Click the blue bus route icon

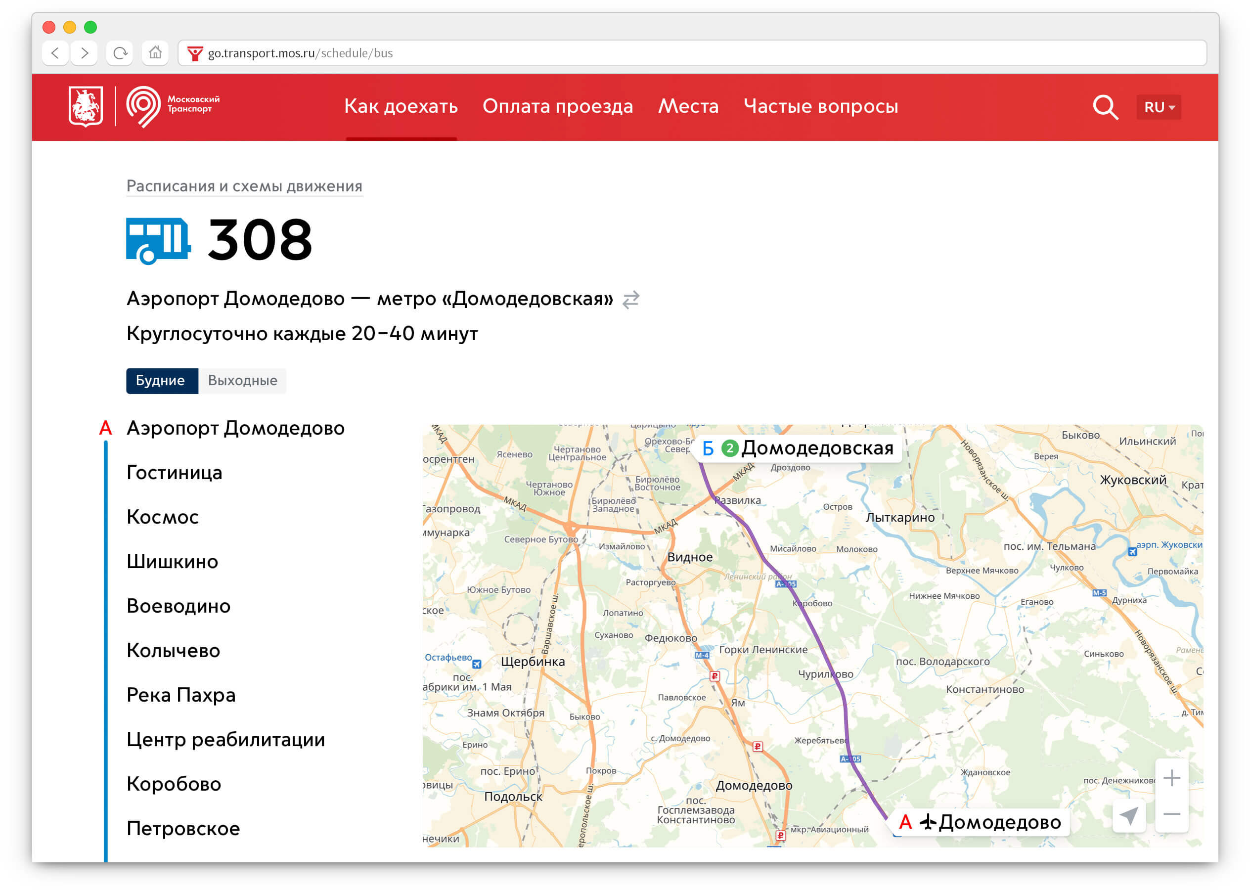(x=158, y=240)
